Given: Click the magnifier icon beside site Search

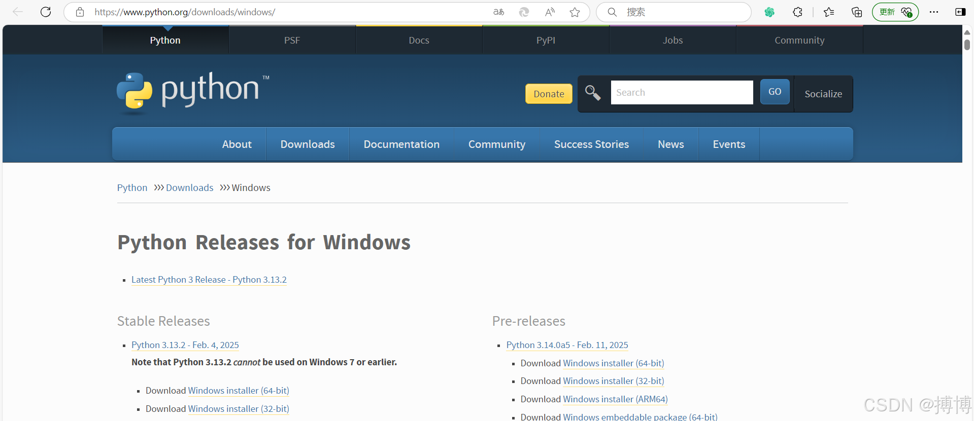Looking at the screenshot, I should tap(592, 93).
